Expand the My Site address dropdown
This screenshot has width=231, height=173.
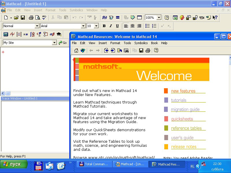(x=54, y=43)
